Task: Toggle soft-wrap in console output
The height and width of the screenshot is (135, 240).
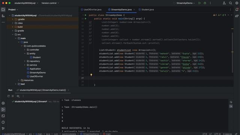Action: (x=231, y=102)
